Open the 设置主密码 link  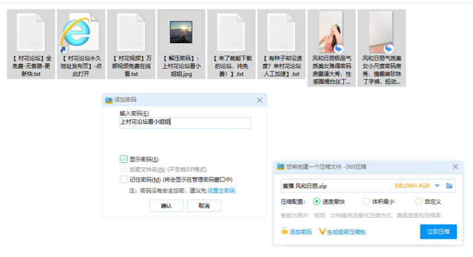pyautogui.click(x=221, y=191)
